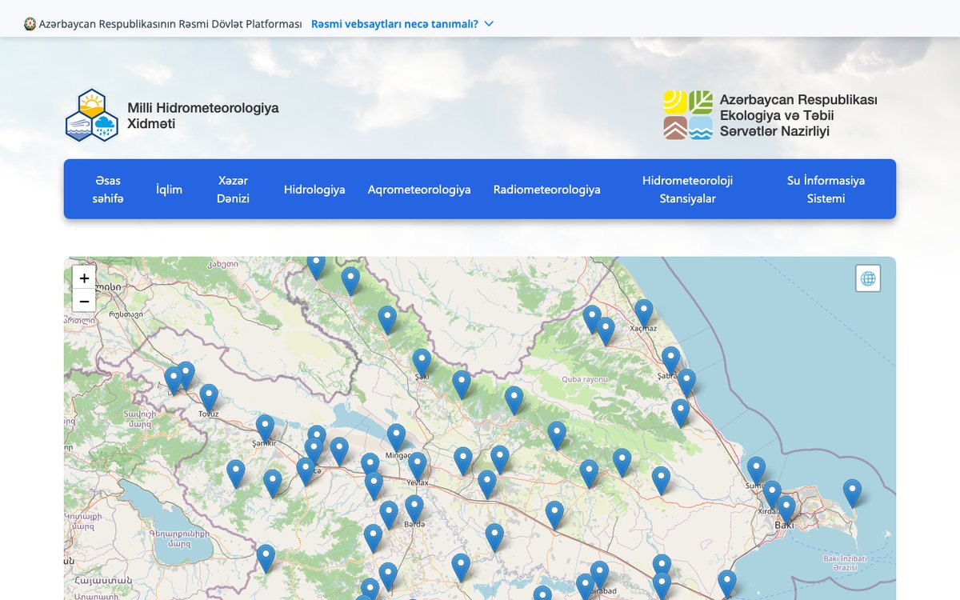This screenshot has width=960, height=600.
Task: Select the station marker at Şabran
Action: (670, 361)
